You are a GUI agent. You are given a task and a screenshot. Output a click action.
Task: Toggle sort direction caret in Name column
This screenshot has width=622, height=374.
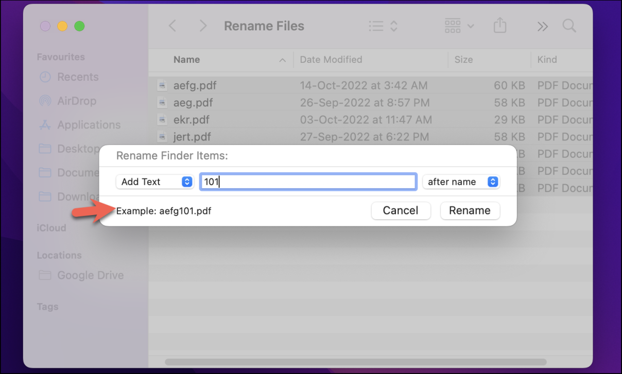(x=282, y=60)
